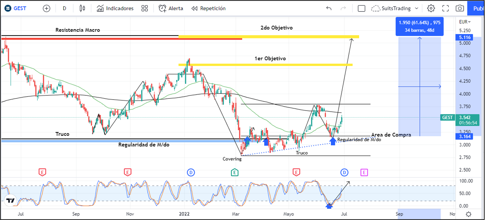
Task: Open price scale settings gear at bottom right
Action: (469, 214)
